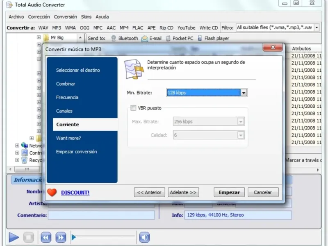Convert to APE format
This screenshot has height=246, width=328.
151,27
